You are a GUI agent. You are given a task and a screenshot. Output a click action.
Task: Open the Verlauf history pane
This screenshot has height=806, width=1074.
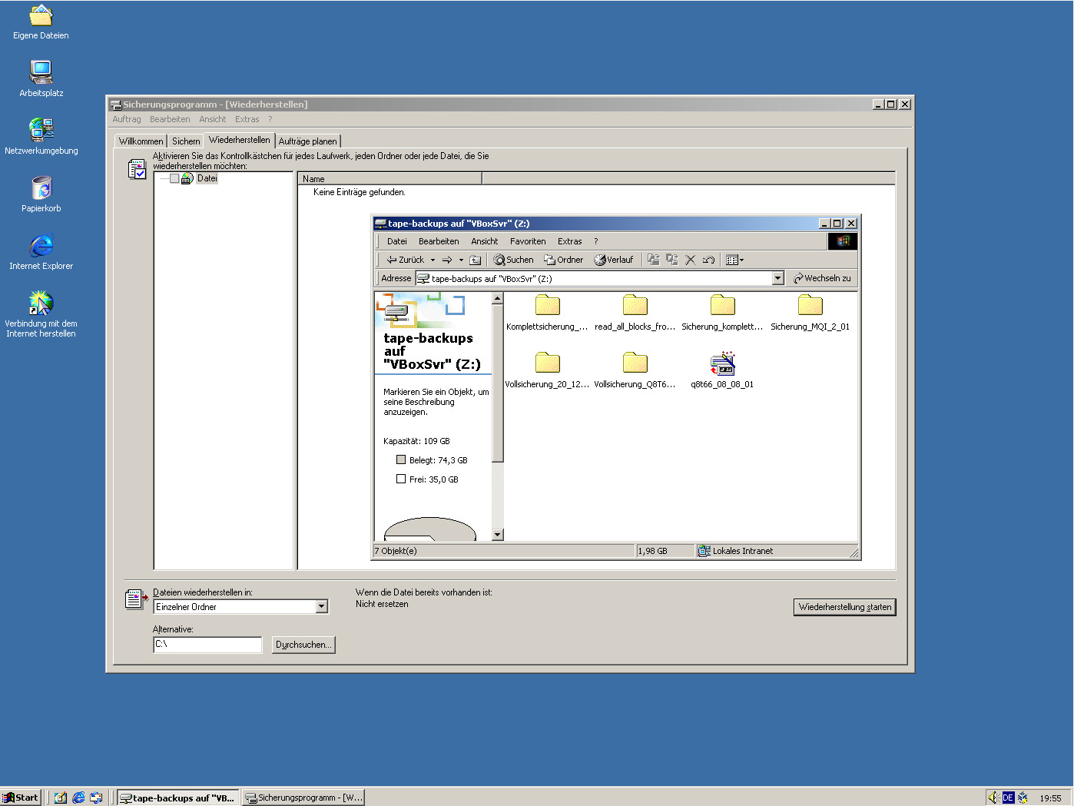point(614,260)
